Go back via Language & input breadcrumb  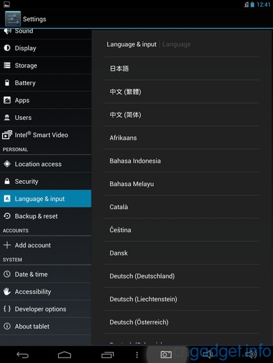point(132,44)
